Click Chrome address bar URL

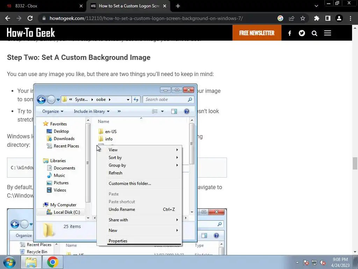146,18
